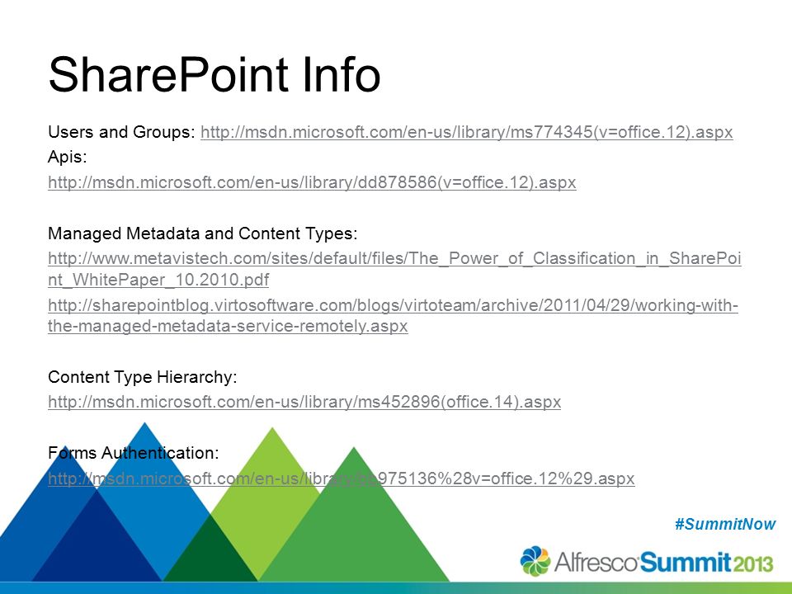Click the SharePoint Info slide title

214,75
